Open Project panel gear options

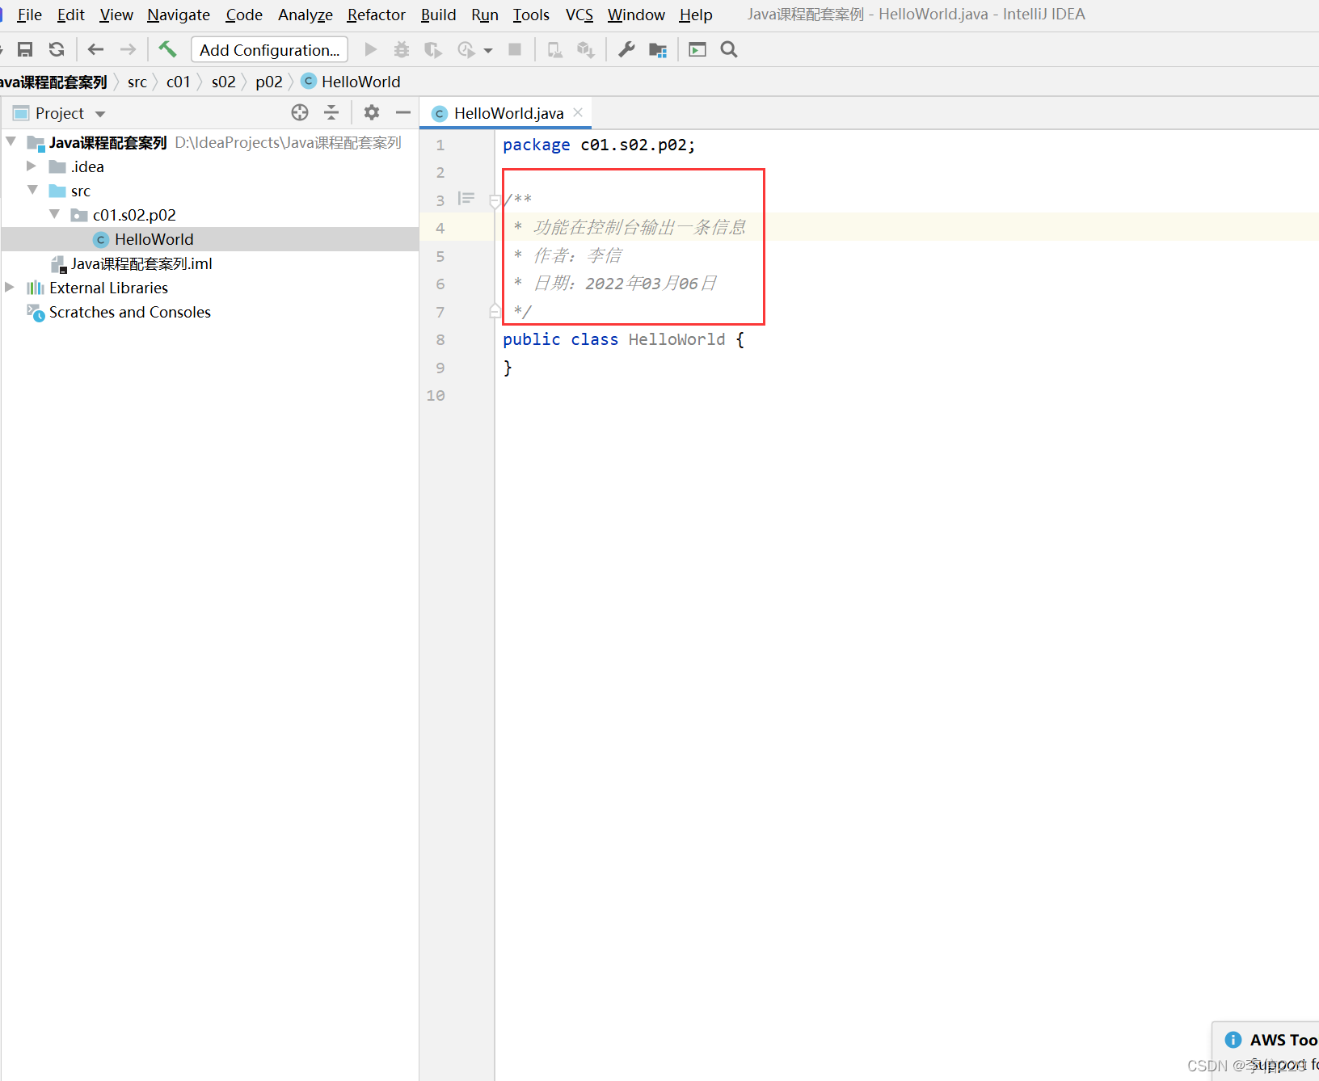pos(372,113)
